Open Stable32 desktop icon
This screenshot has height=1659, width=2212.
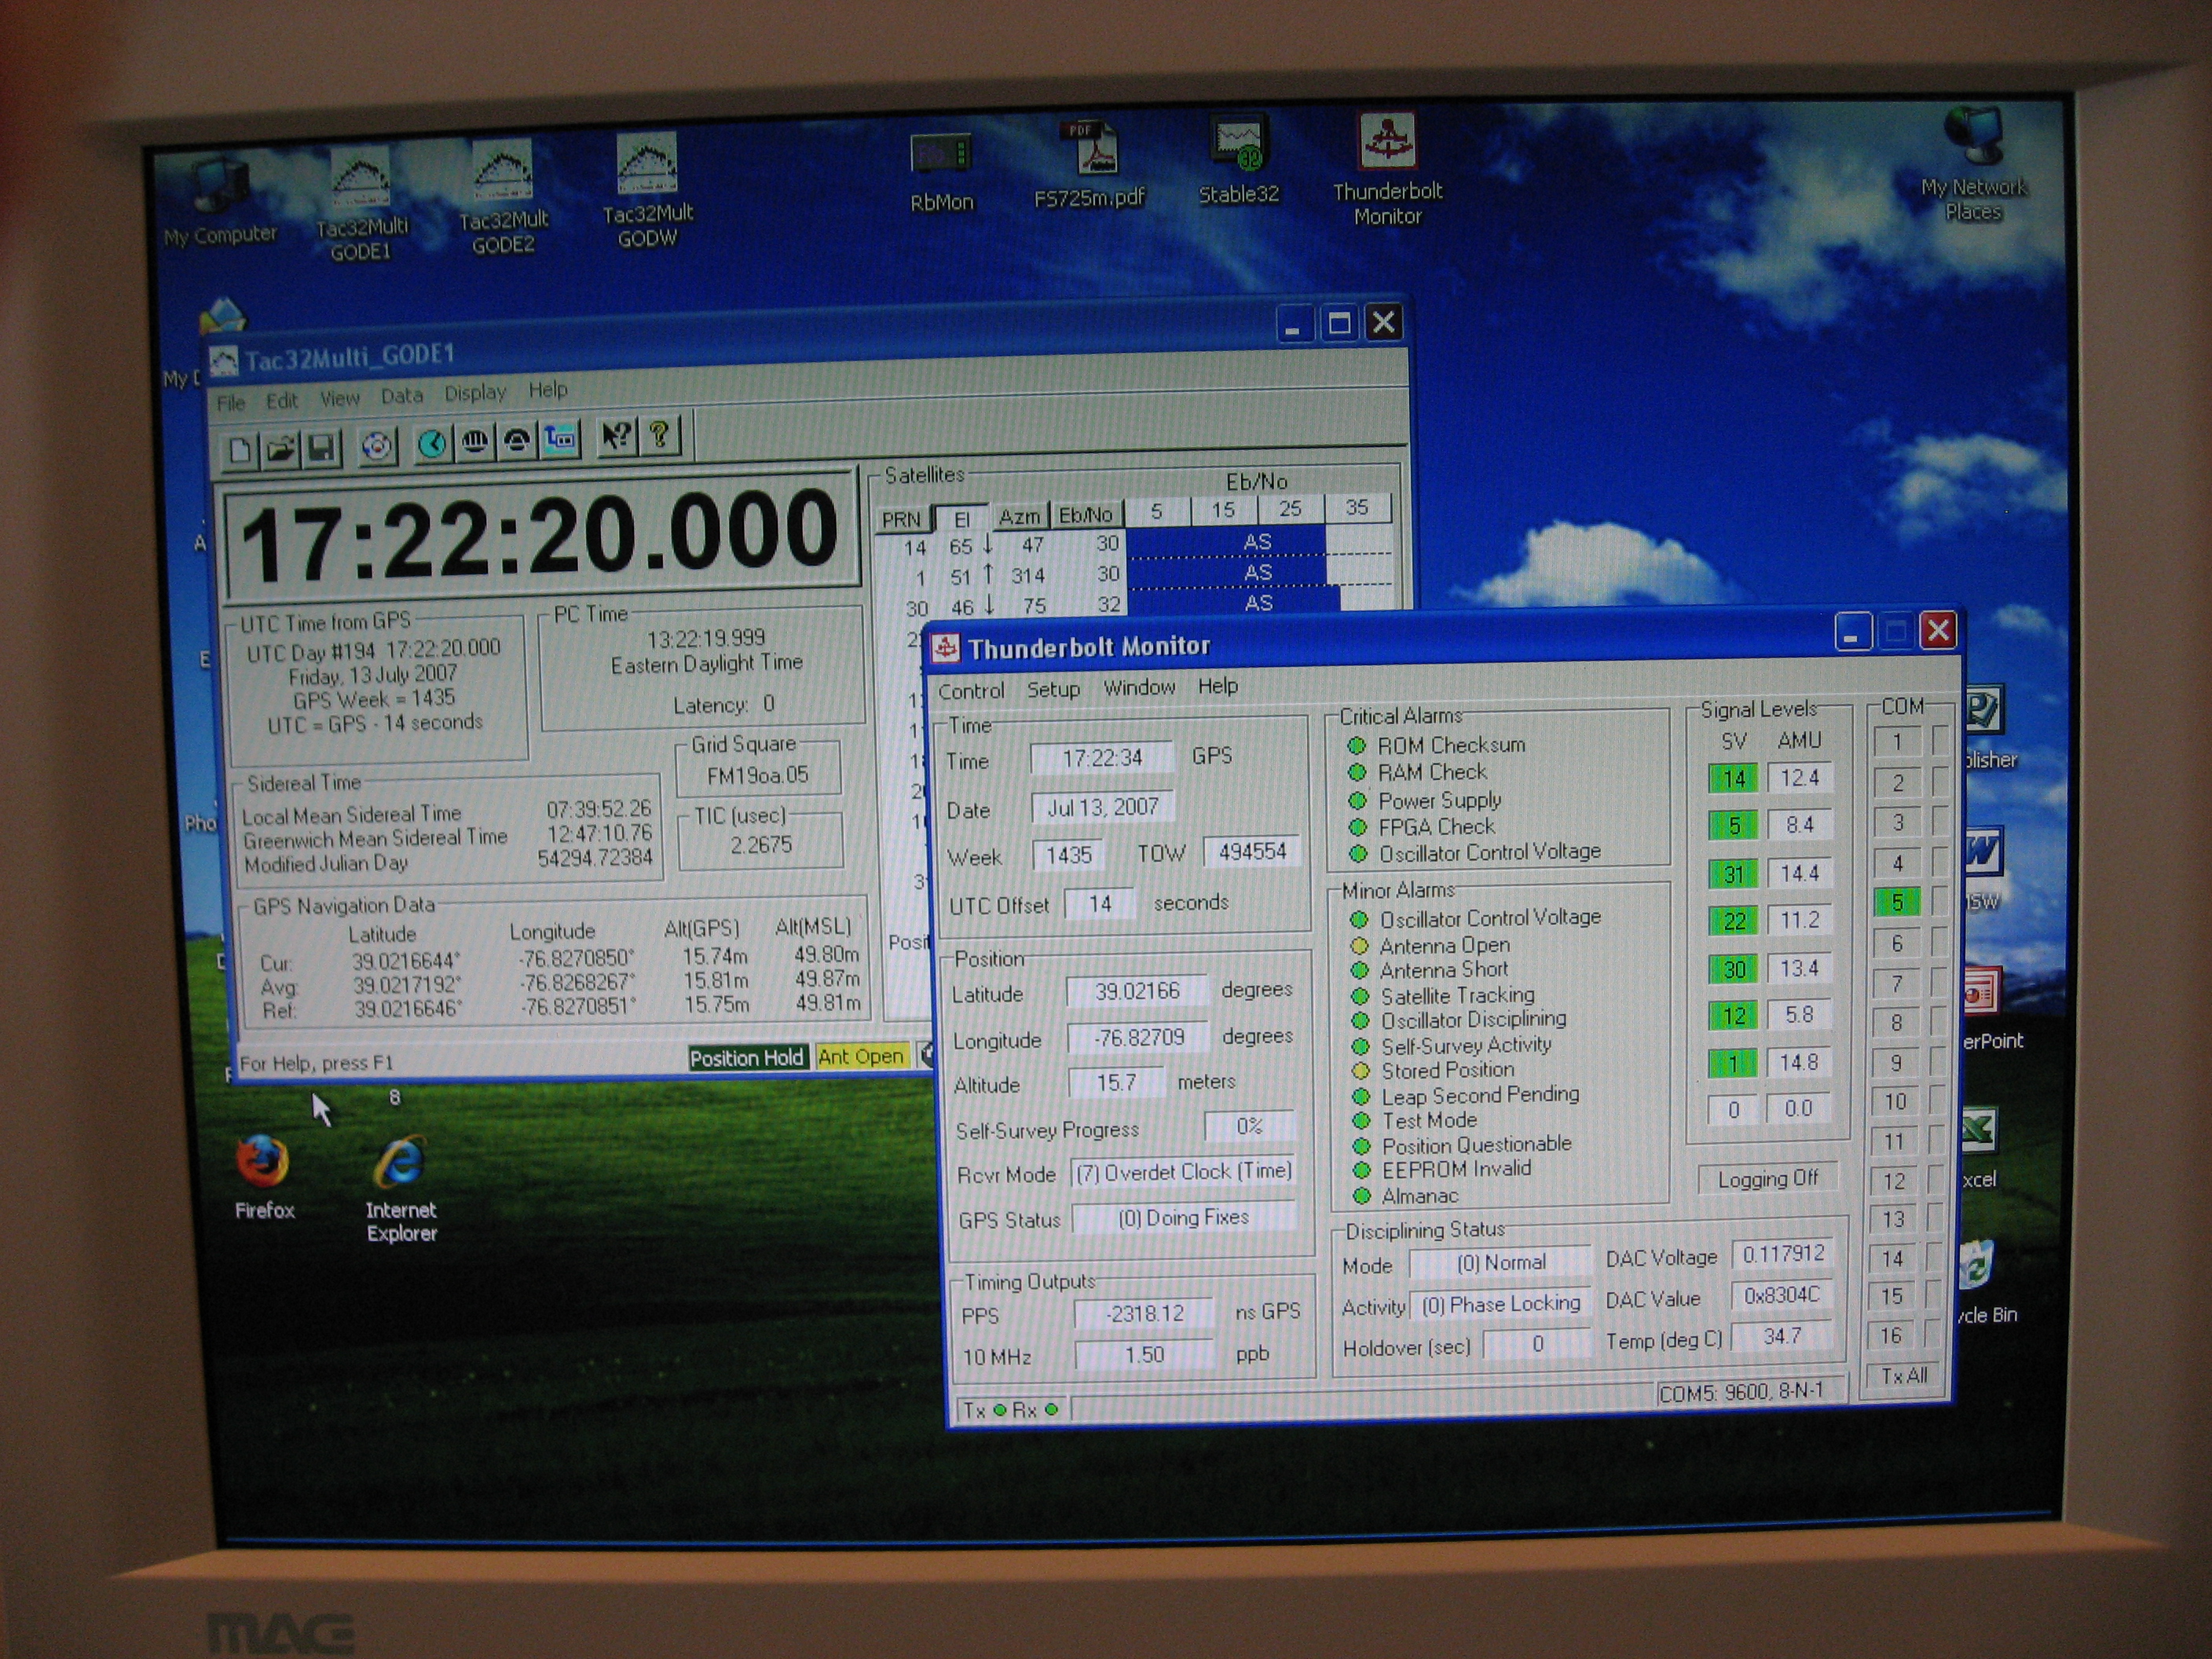coord(1238,160)
